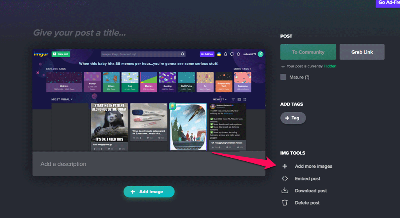The image size is (400, 218).
Task: Click the plus icon in Add image button
Action: click(x=133, y=192)
